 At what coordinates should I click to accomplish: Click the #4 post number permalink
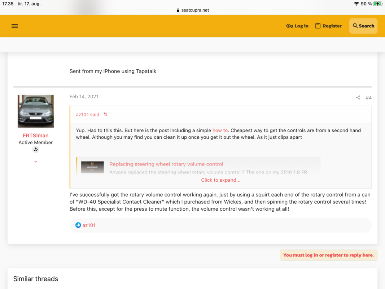(368, 98)
